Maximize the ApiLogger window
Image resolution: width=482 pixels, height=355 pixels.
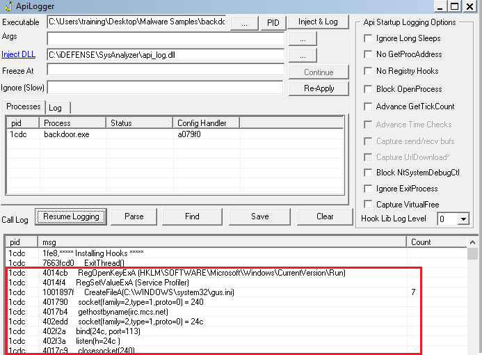click(x=454, y=6)
